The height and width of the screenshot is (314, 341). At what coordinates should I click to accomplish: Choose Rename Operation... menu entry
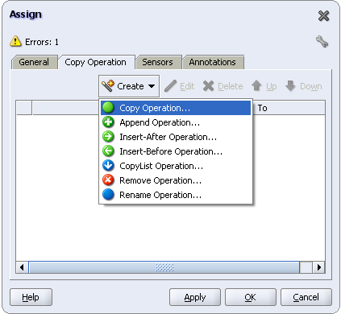[176, 195]
